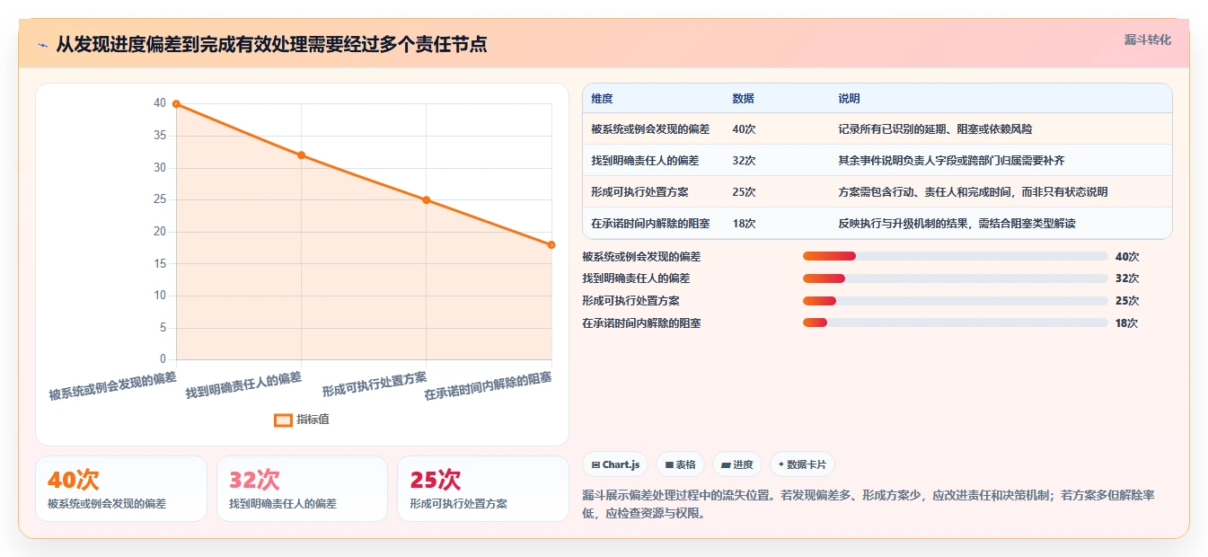Click progress list label 形成可执行处置方案
The height and width of the screenshot is (557, 1208).
click(x=630, y=301)
